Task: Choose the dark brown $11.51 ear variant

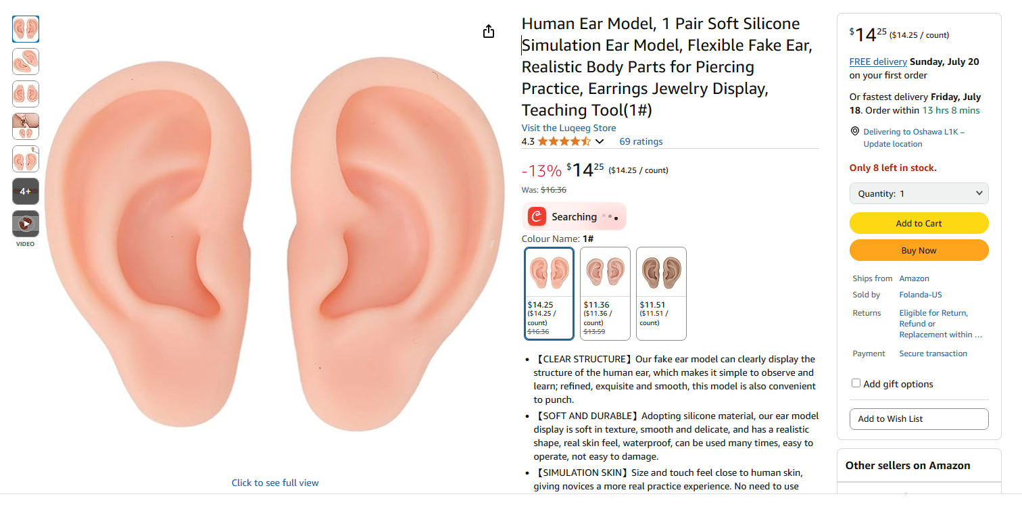Action: click(661, 293)
